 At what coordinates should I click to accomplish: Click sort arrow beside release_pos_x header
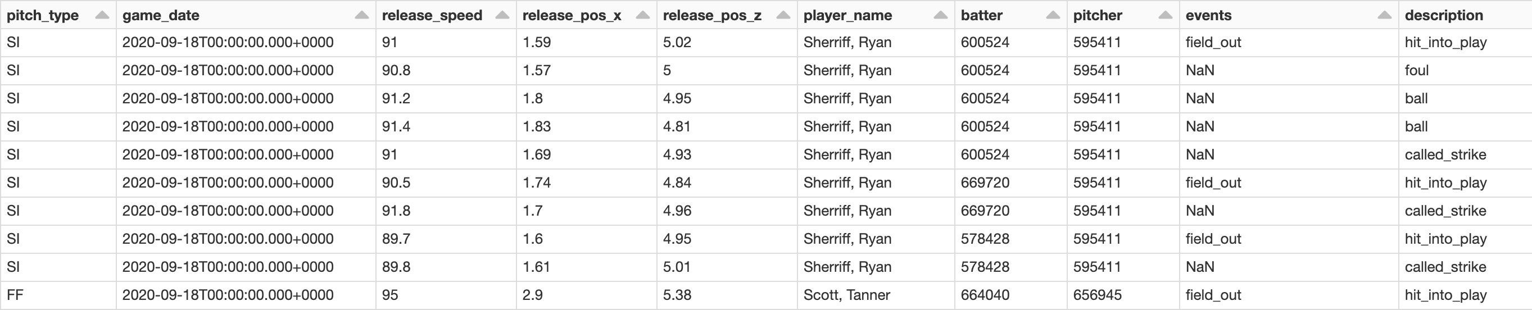pyautogui.click(x=642, y=15)
